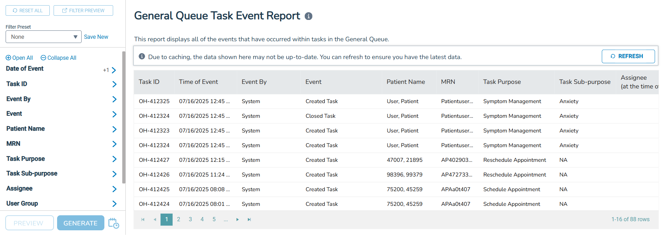Open the Filter Preset dropdown
668x238 pixels.
click(x=43, y=37)
